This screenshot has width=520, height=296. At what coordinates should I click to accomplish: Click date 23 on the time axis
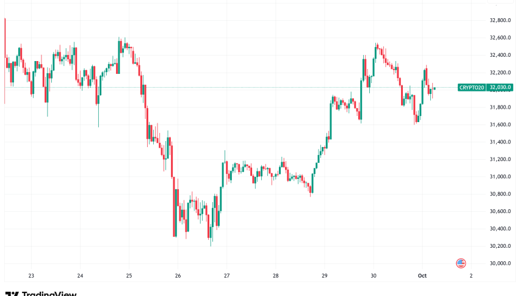[31, 276]
